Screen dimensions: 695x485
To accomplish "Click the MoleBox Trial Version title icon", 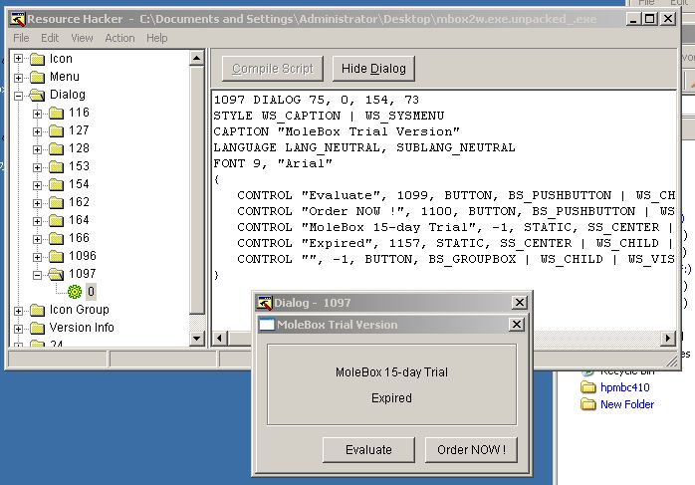I will point(267,325).
